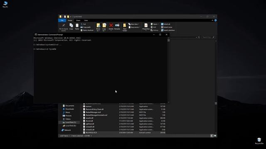Screen dimensions: 266x149
Task: Select Local Disk (C:) in sidebar
Action: click(x=69, y=123)
